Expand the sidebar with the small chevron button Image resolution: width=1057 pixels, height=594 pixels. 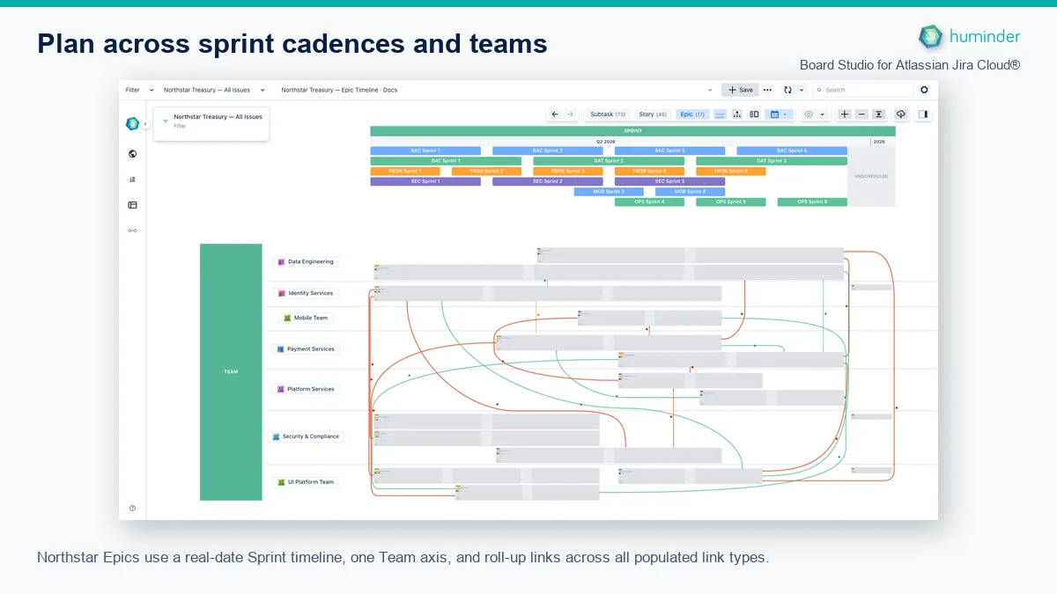[145, 124]
